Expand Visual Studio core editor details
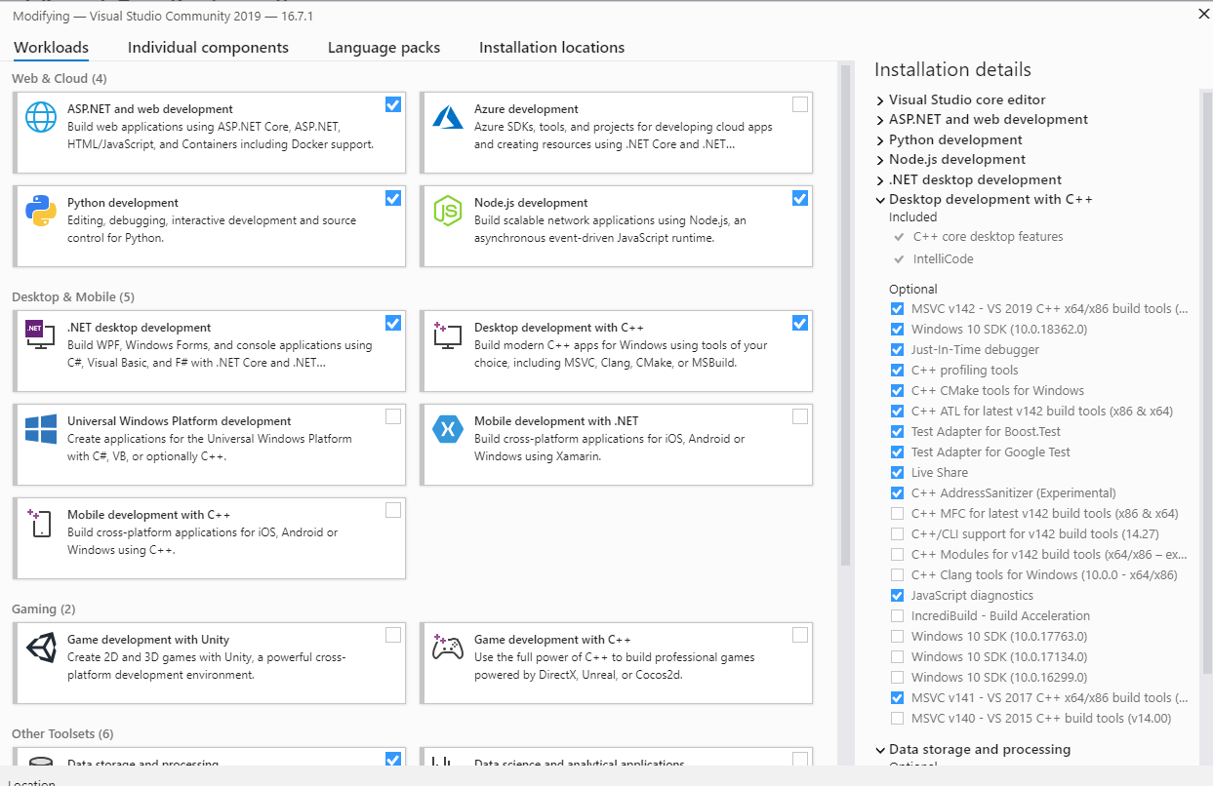This screenshot has width=1213, height=786. click(880, 99)
